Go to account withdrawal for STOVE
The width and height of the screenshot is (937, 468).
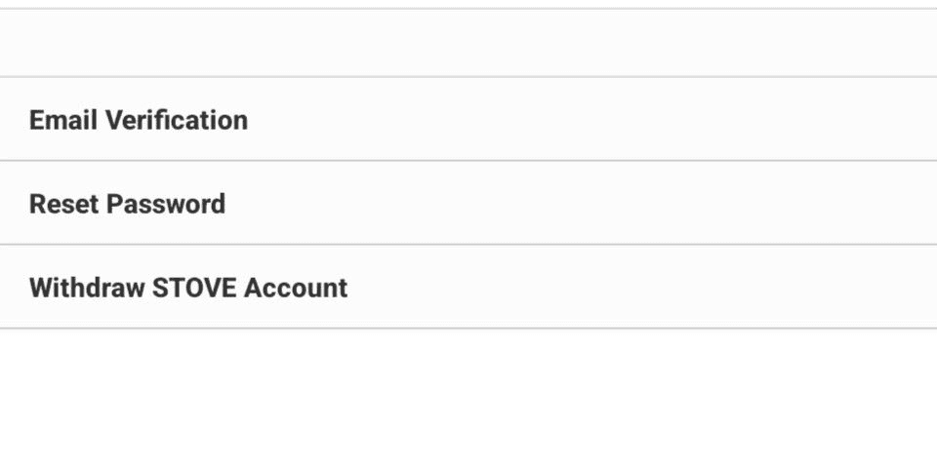click(x=468, y=287)
